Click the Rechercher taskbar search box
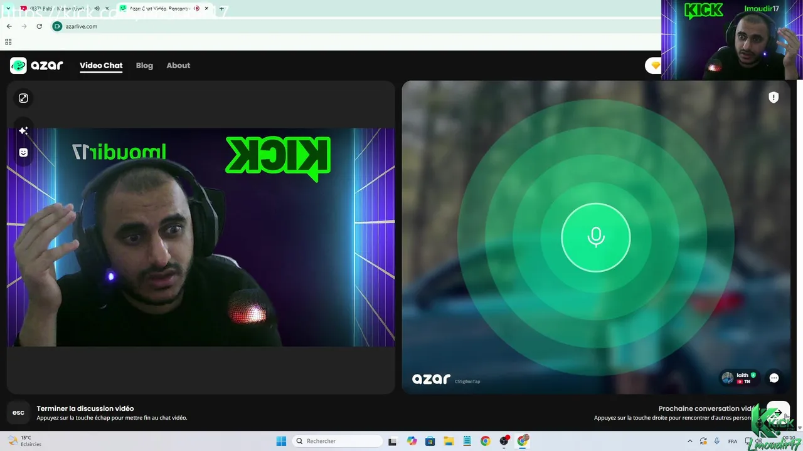Image resolution: width=803 pixels, height=451 pixels. (338, 441)
